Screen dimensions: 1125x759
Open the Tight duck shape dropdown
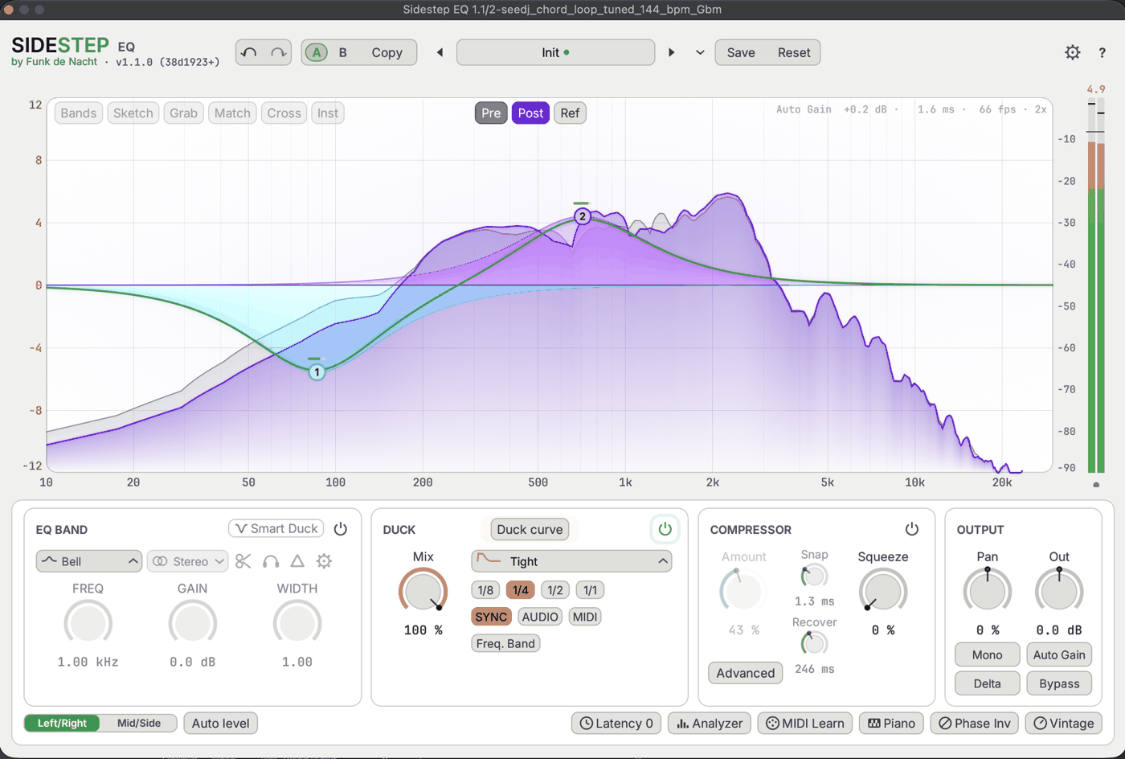[571, 561]
